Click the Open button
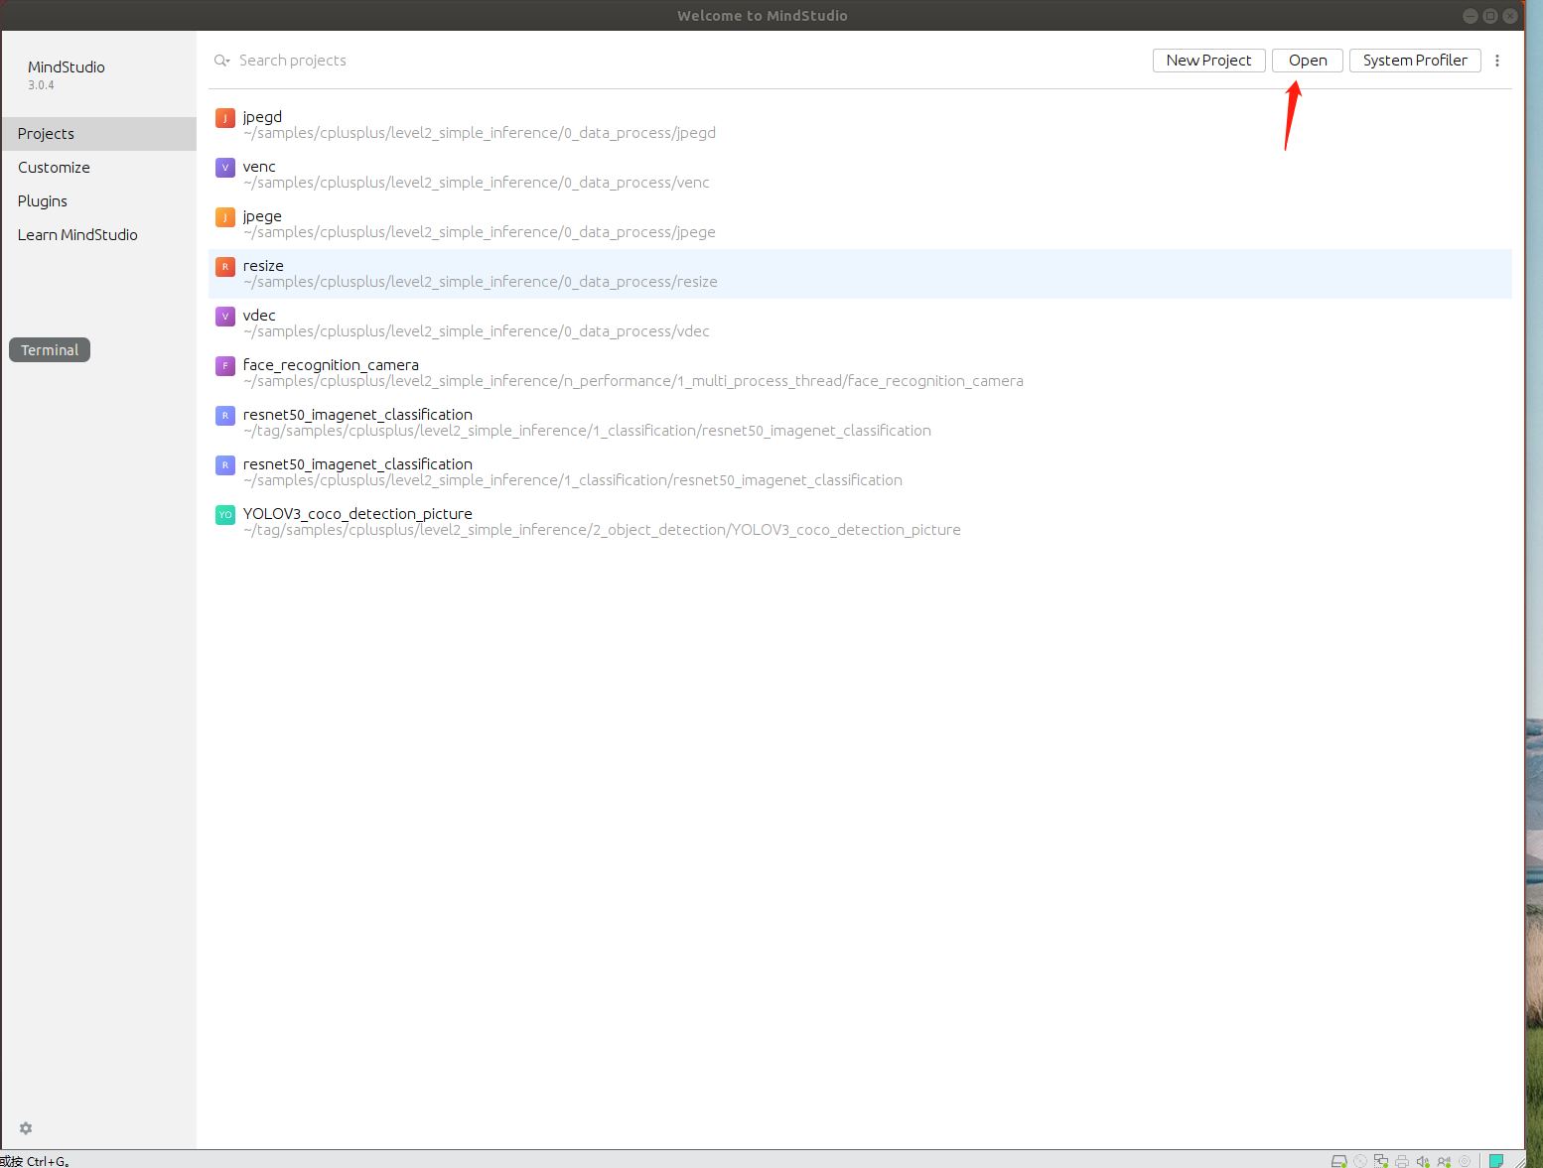 tap(1308, 61)
